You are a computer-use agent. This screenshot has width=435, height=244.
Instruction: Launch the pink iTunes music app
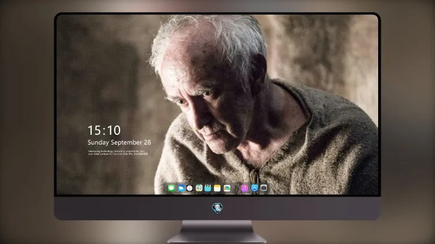click(x=244, y=188)
